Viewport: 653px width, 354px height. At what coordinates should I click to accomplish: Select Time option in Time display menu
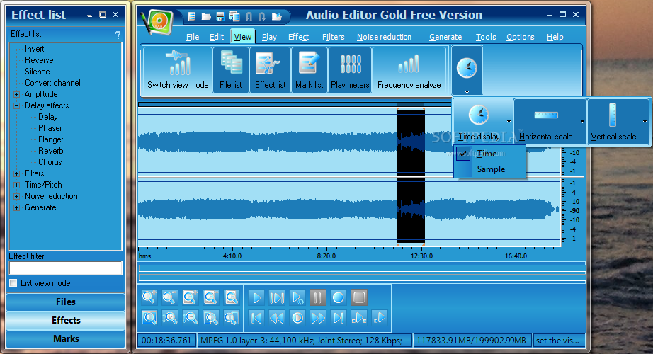490,154
